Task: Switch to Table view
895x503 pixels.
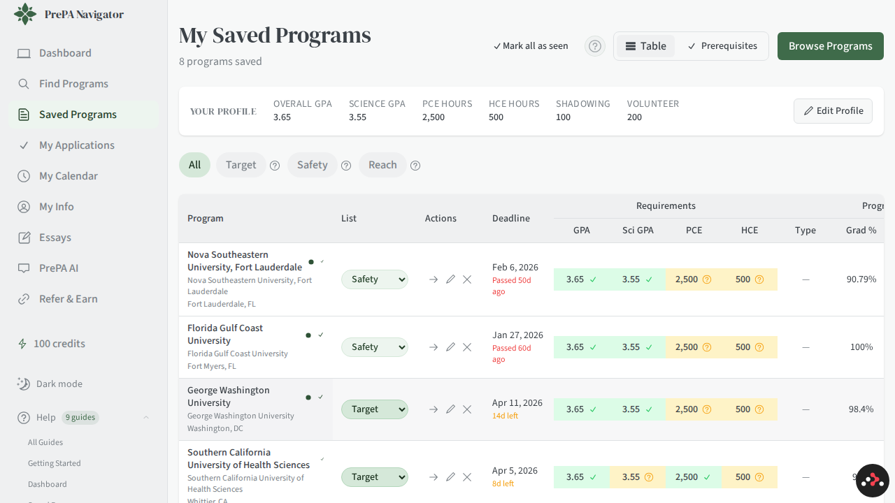Action: coord(645,46)
